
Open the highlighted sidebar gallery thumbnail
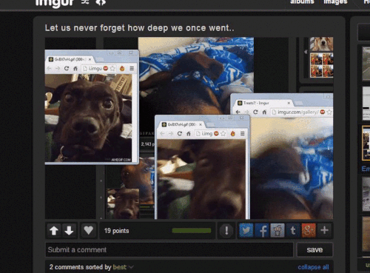[366, 143]
